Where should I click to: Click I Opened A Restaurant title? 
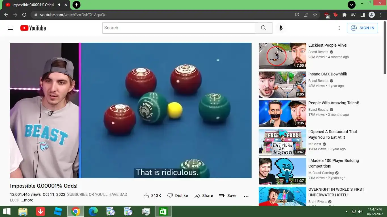click(x=333, y=134)
